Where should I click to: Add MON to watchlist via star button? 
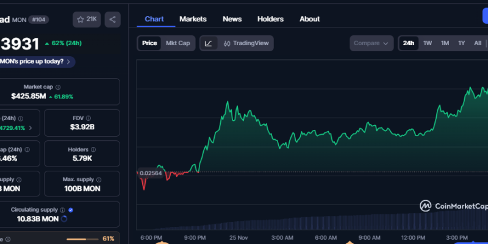(87, 20)
